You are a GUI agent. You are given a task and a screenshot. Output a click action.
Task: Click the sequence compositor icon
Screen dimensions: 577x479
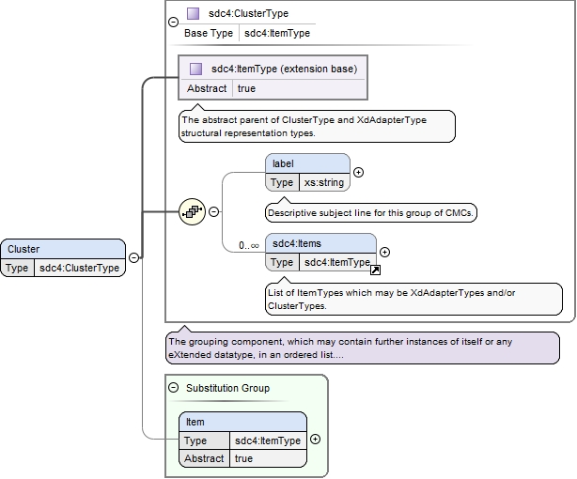(192, 211)
